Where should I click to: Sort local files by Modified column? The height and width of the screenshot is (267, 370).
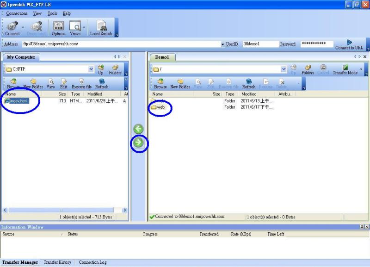click(x=102, y=94)
